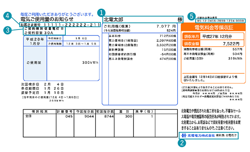Click 電力量料金(2段階目) line item
The width and height of the screenshot is (250, 152).
(x=123, y=45)
